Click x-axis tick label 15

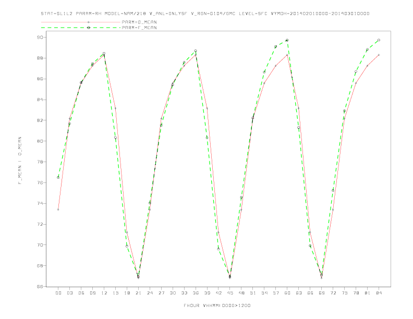pyautogui.click(x=115, y=293)
